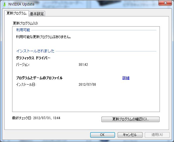This screenshot has width=174, height=142.
Task: Switch to the 基本設定 tab
Action: tap(37, 14)
